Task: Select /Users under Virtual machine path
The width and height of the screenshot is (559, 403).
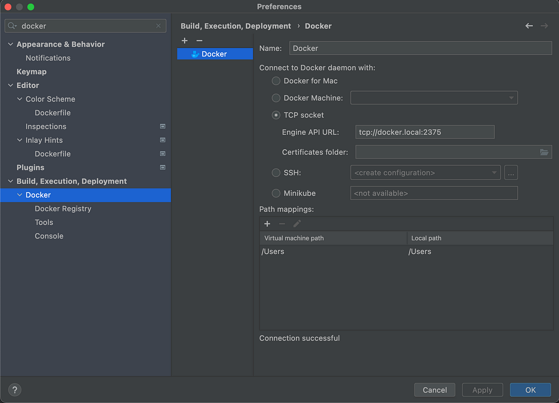Action: click(x=273, y=251)
